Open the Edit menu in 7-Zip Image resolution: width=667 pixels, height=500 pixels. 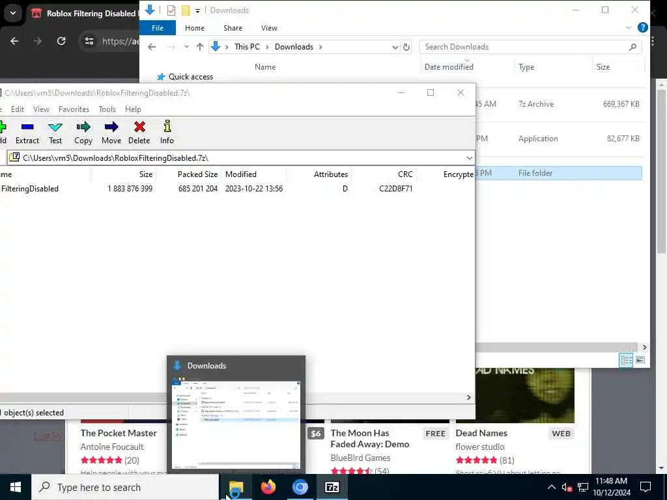point(18,109)
